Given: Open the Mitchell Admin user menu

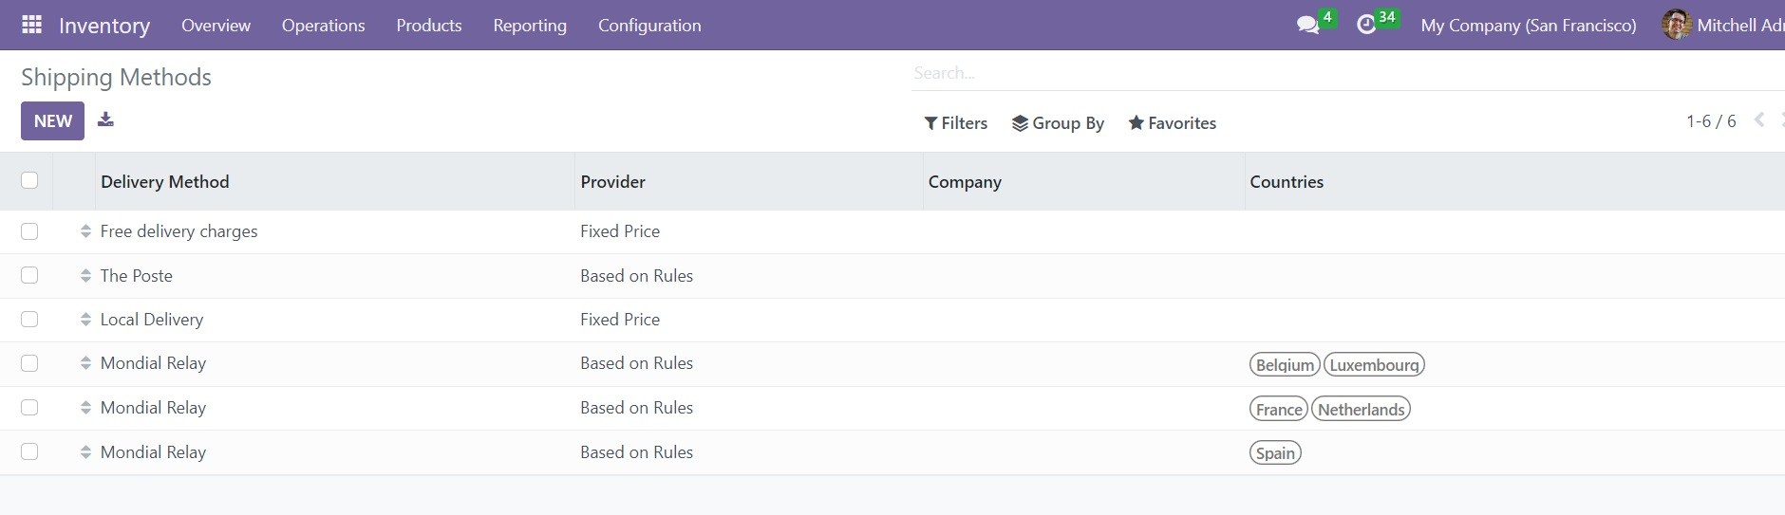Looking at the screenshot, I should (x=1723, y=26).
